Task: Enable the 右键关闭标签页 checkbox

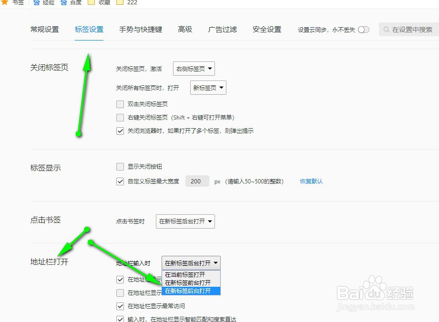Action: pos(120,117)
